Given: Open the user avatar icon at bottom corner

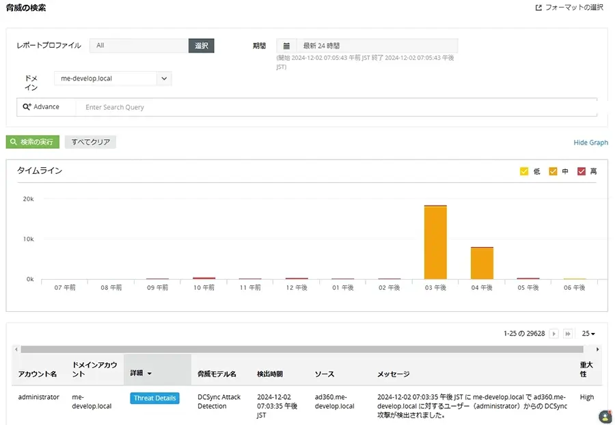Looking at the screenshot, I should point(605,416).
